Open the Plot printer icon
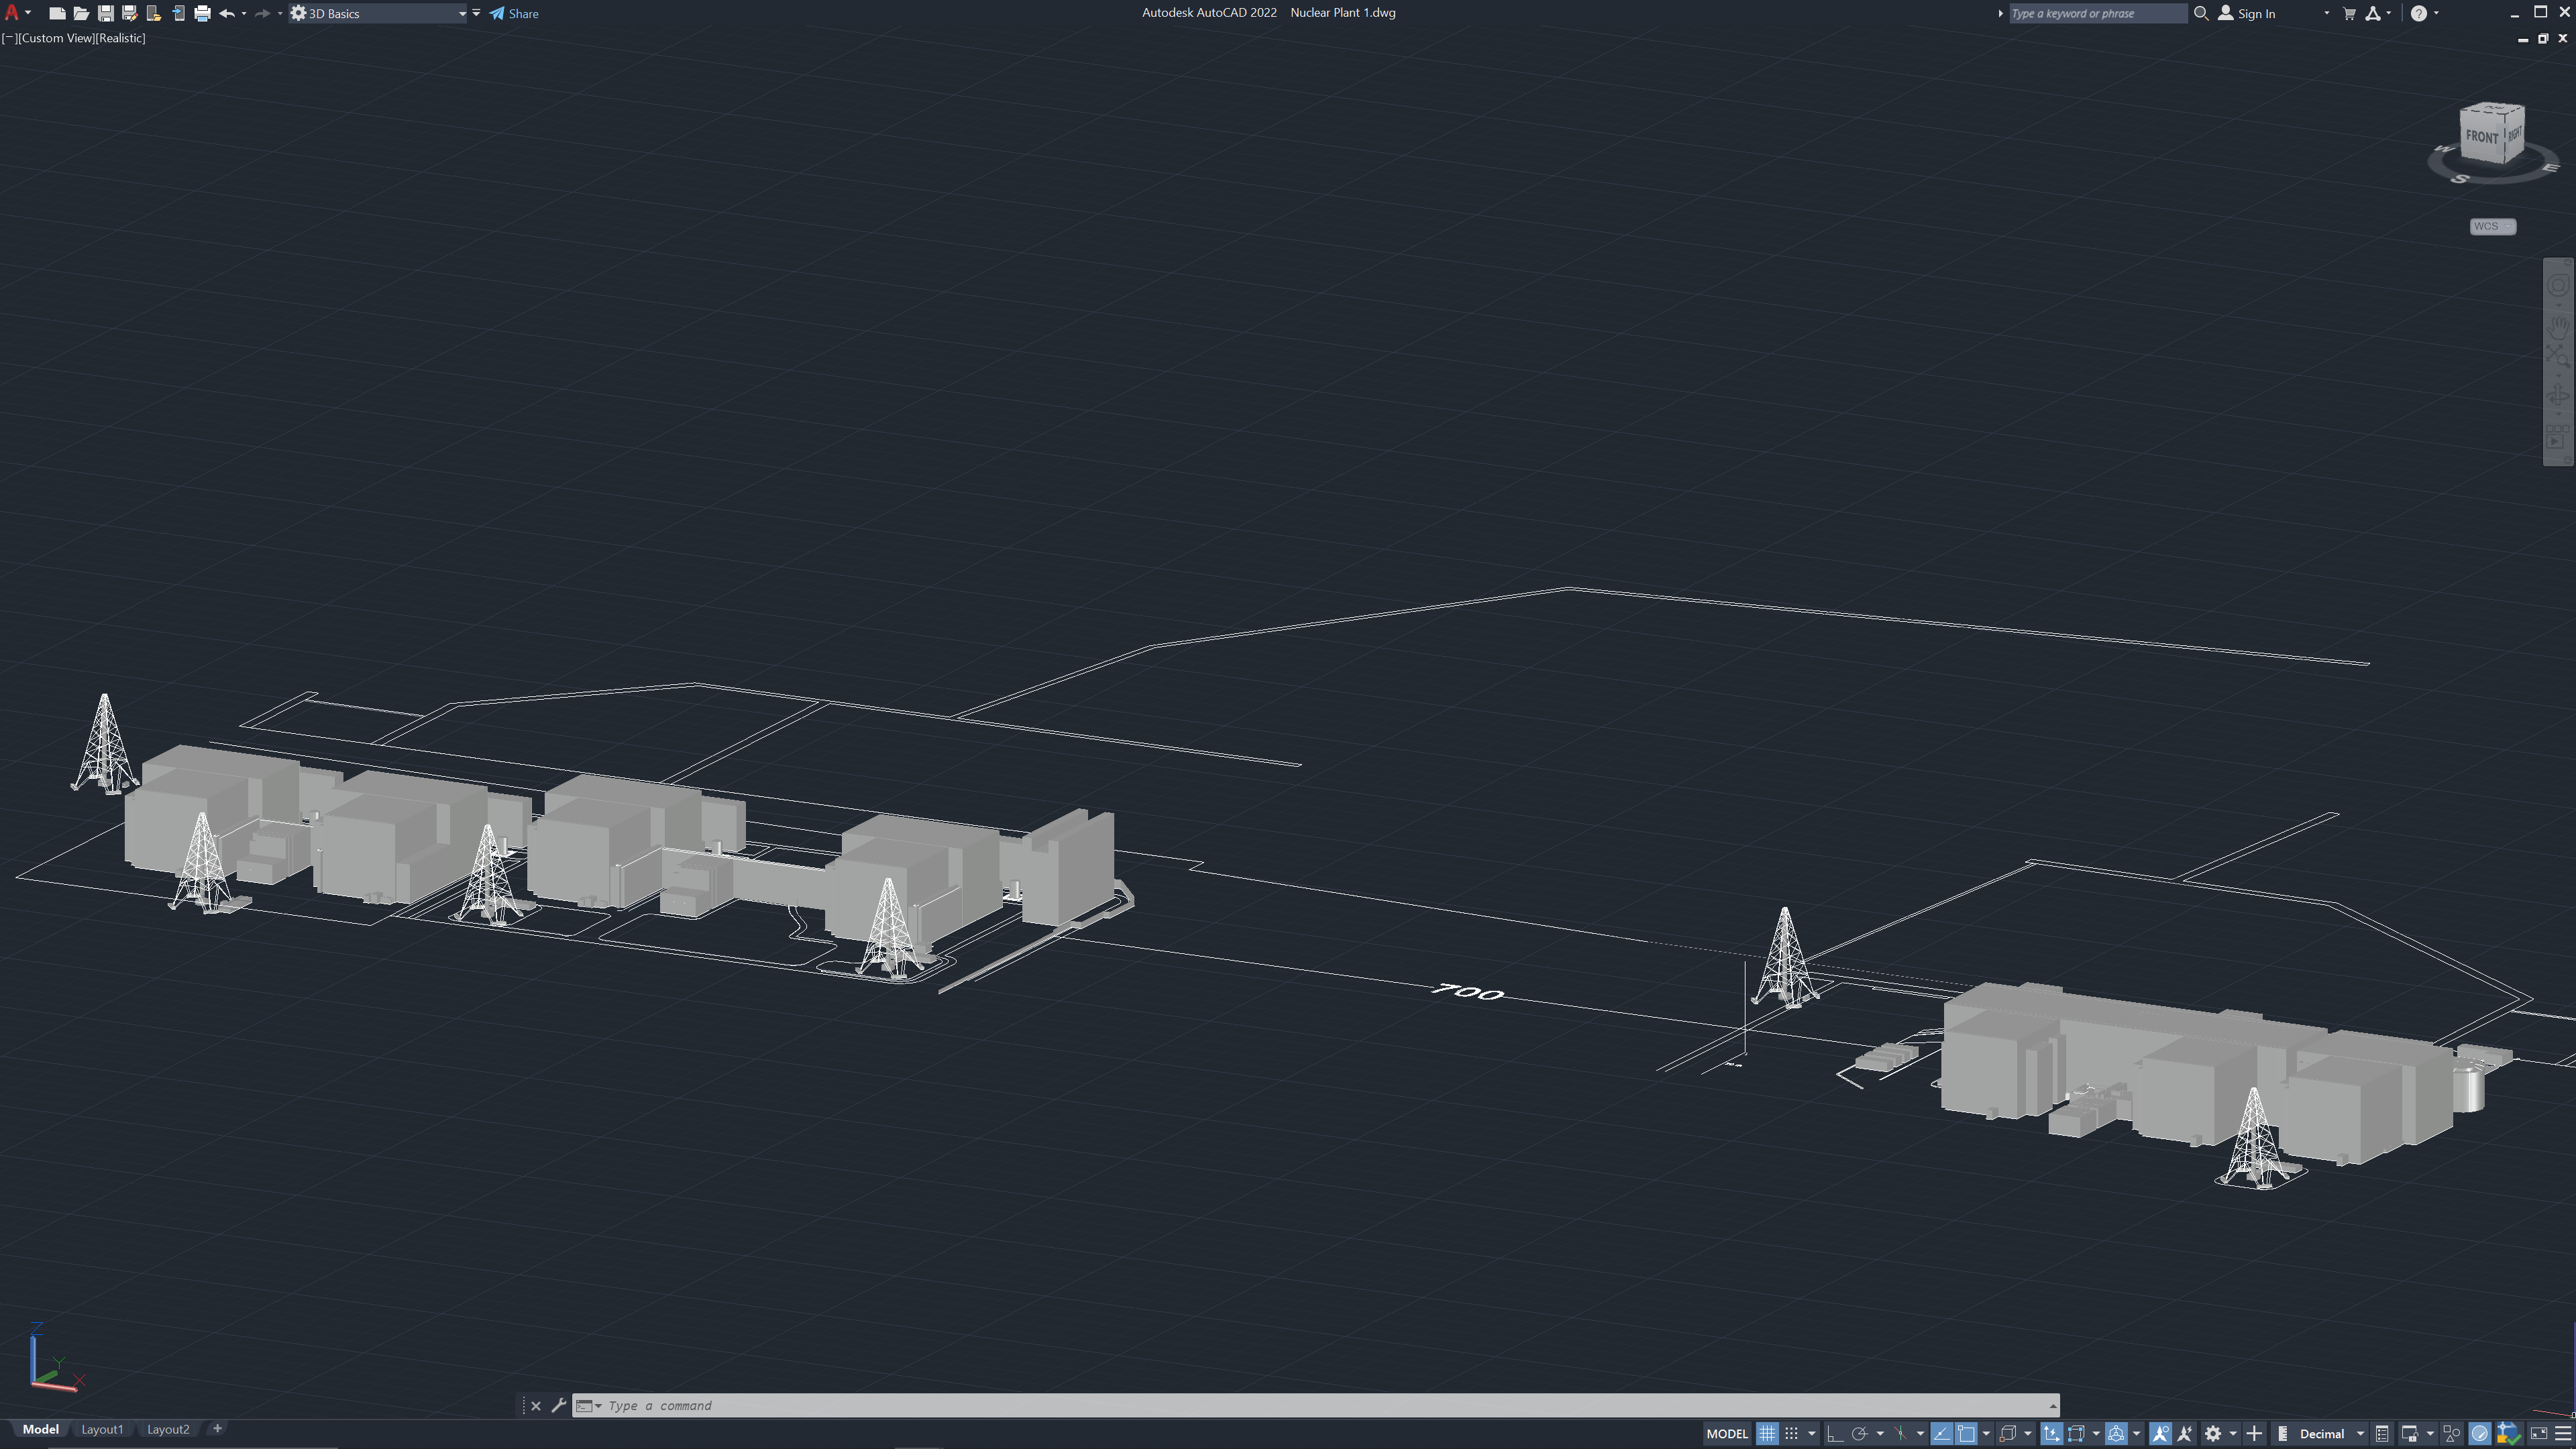Viewport: 2576px width, 1449px height. [x=202, y=13]
